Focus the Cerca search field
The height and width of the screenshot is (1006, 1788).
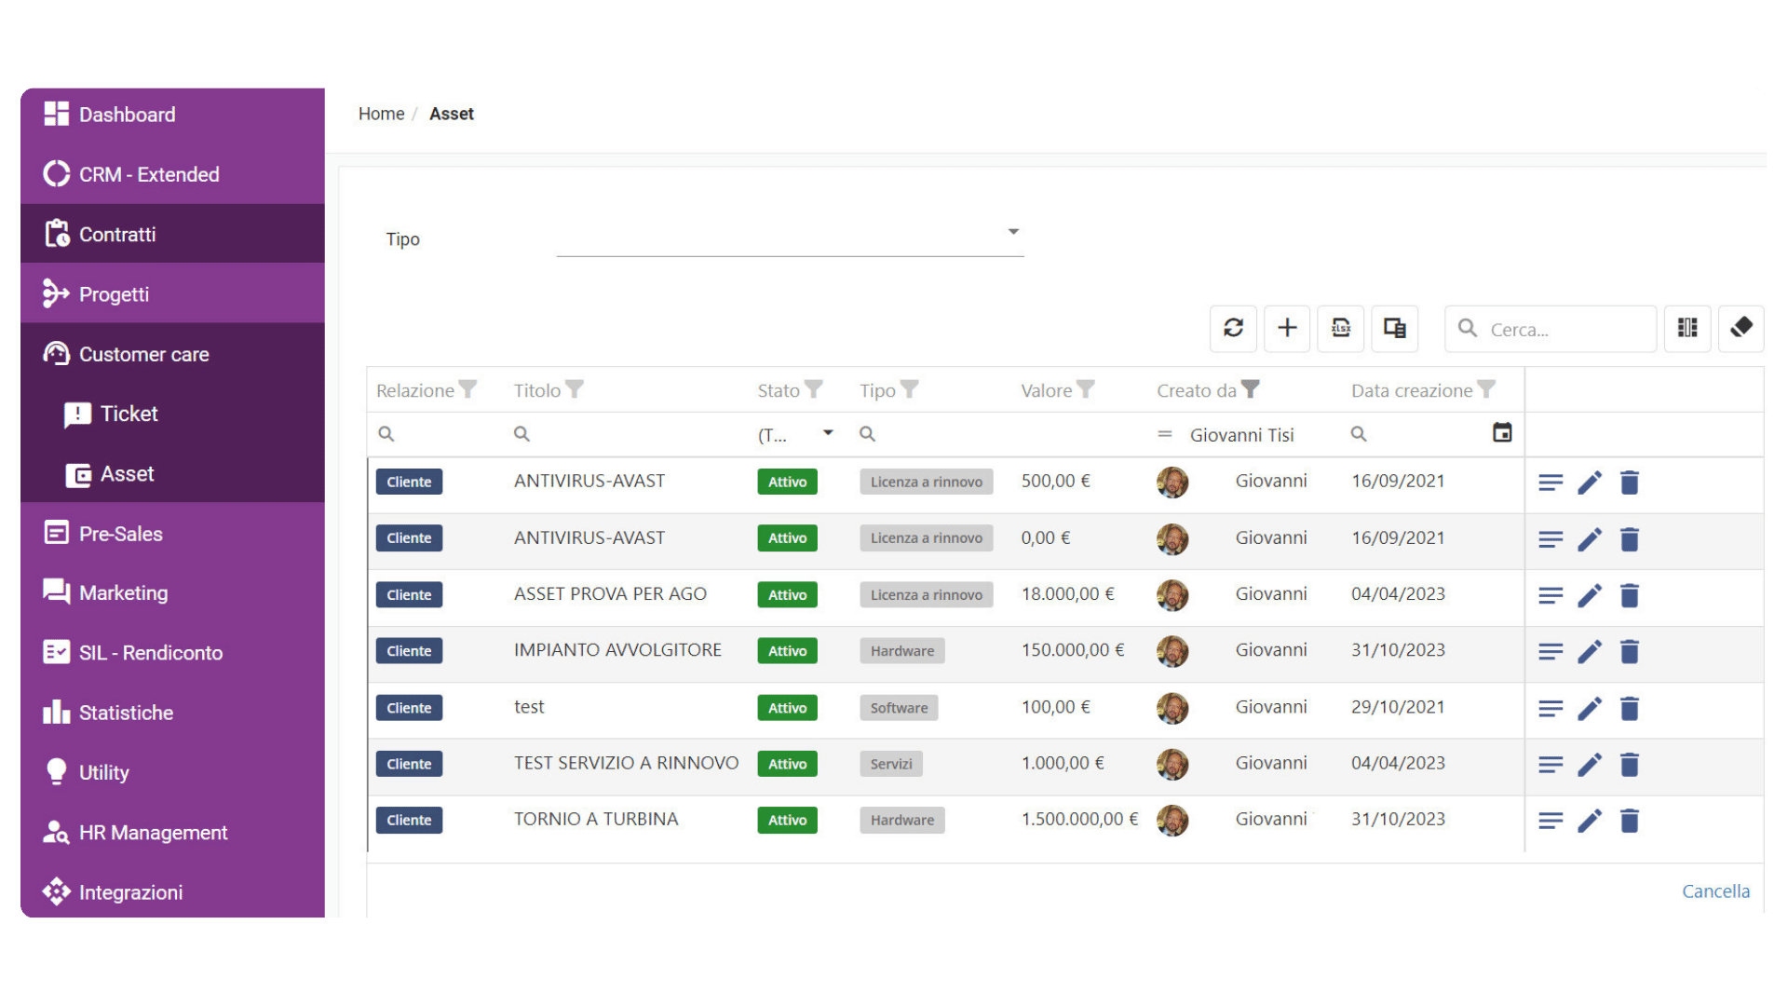coord(1551,329)
